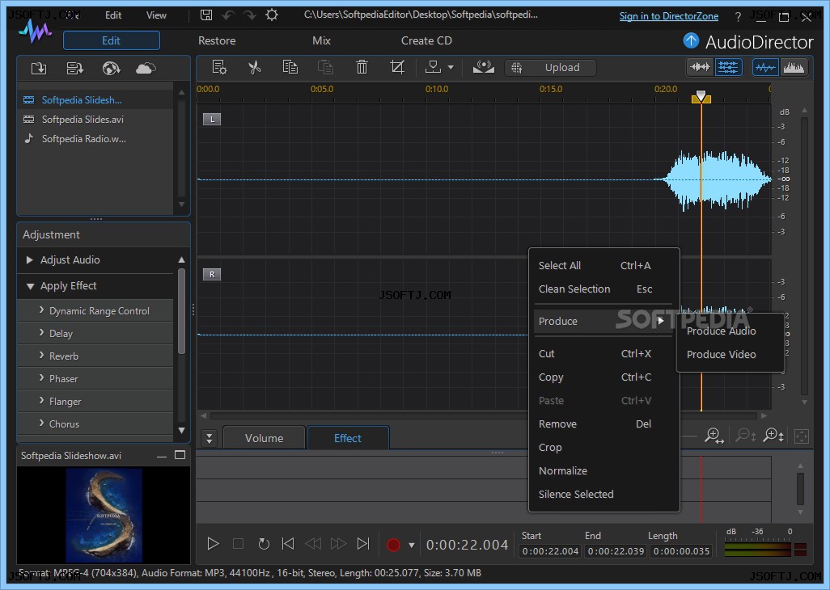Image resolution: width=830 pixels, height=590 pixels.
Task: Click the horizontal zoom-in magnifier icon
Action: 714,436
